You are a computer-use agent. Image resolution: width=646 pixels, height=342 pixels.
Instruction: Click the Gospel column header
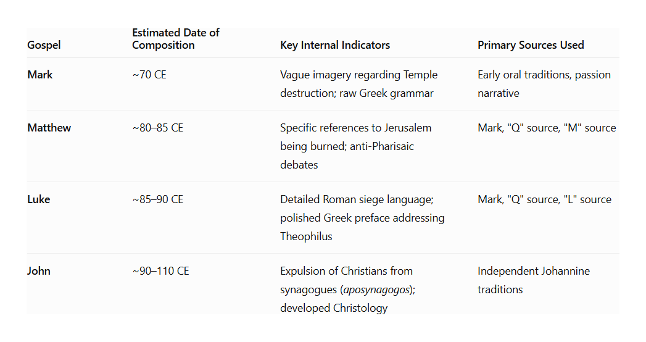click(44, 45)
